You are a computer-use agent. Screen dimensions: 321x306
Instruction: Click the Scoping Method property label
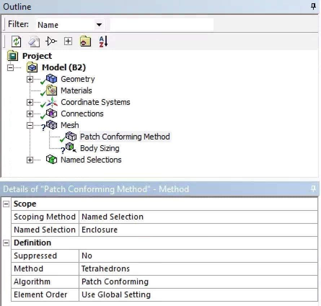point(45,217)
